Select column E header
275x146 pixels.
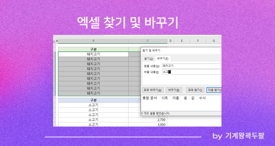click(x=182, y=41)
